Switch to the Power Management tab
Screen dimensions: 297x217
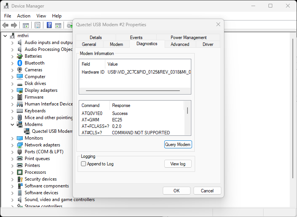pyautogui.click(x=189, y=38)
